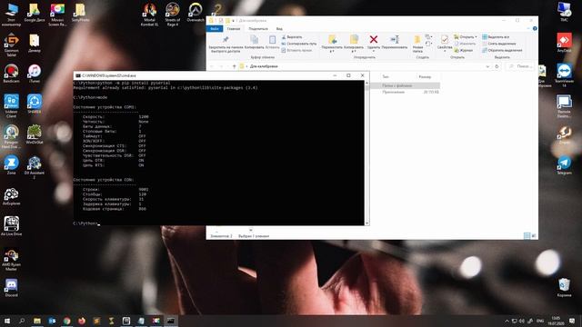582x327 pixels.
Task: Click cmd window scrollbar up arrow
Action: pos(367,83)
